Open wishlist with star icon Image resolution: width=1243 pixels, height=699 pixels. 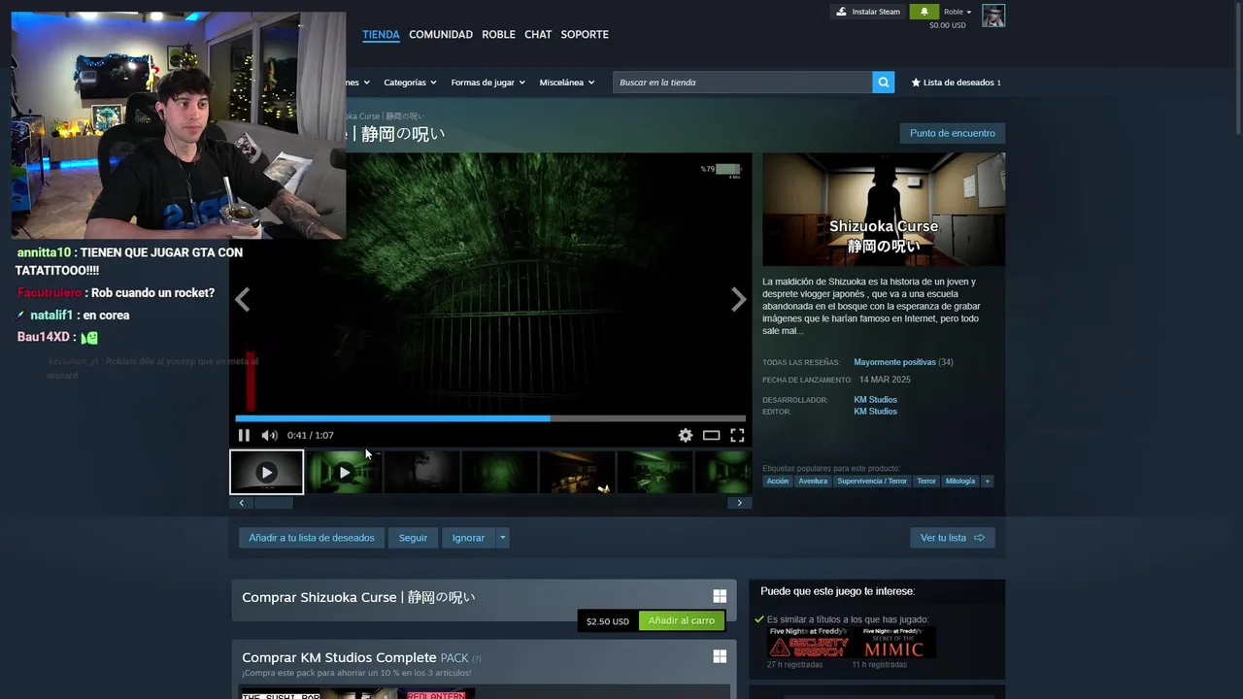(956, 83)
